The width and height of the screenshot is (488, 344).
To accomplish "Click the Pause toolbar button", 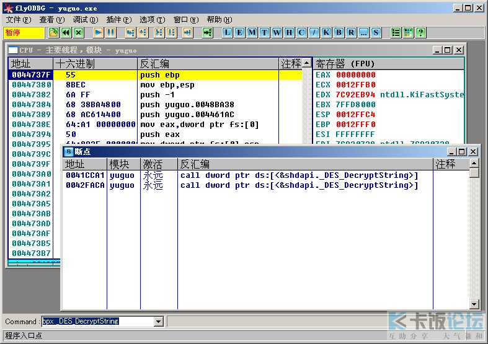I will 110,32.
